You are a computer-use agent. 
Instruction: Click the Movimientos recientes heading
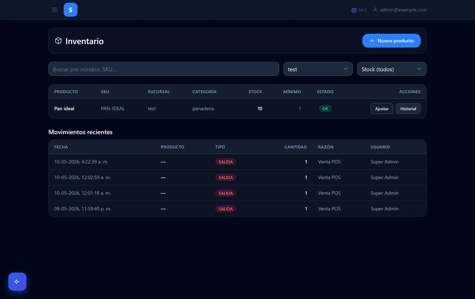80,132
